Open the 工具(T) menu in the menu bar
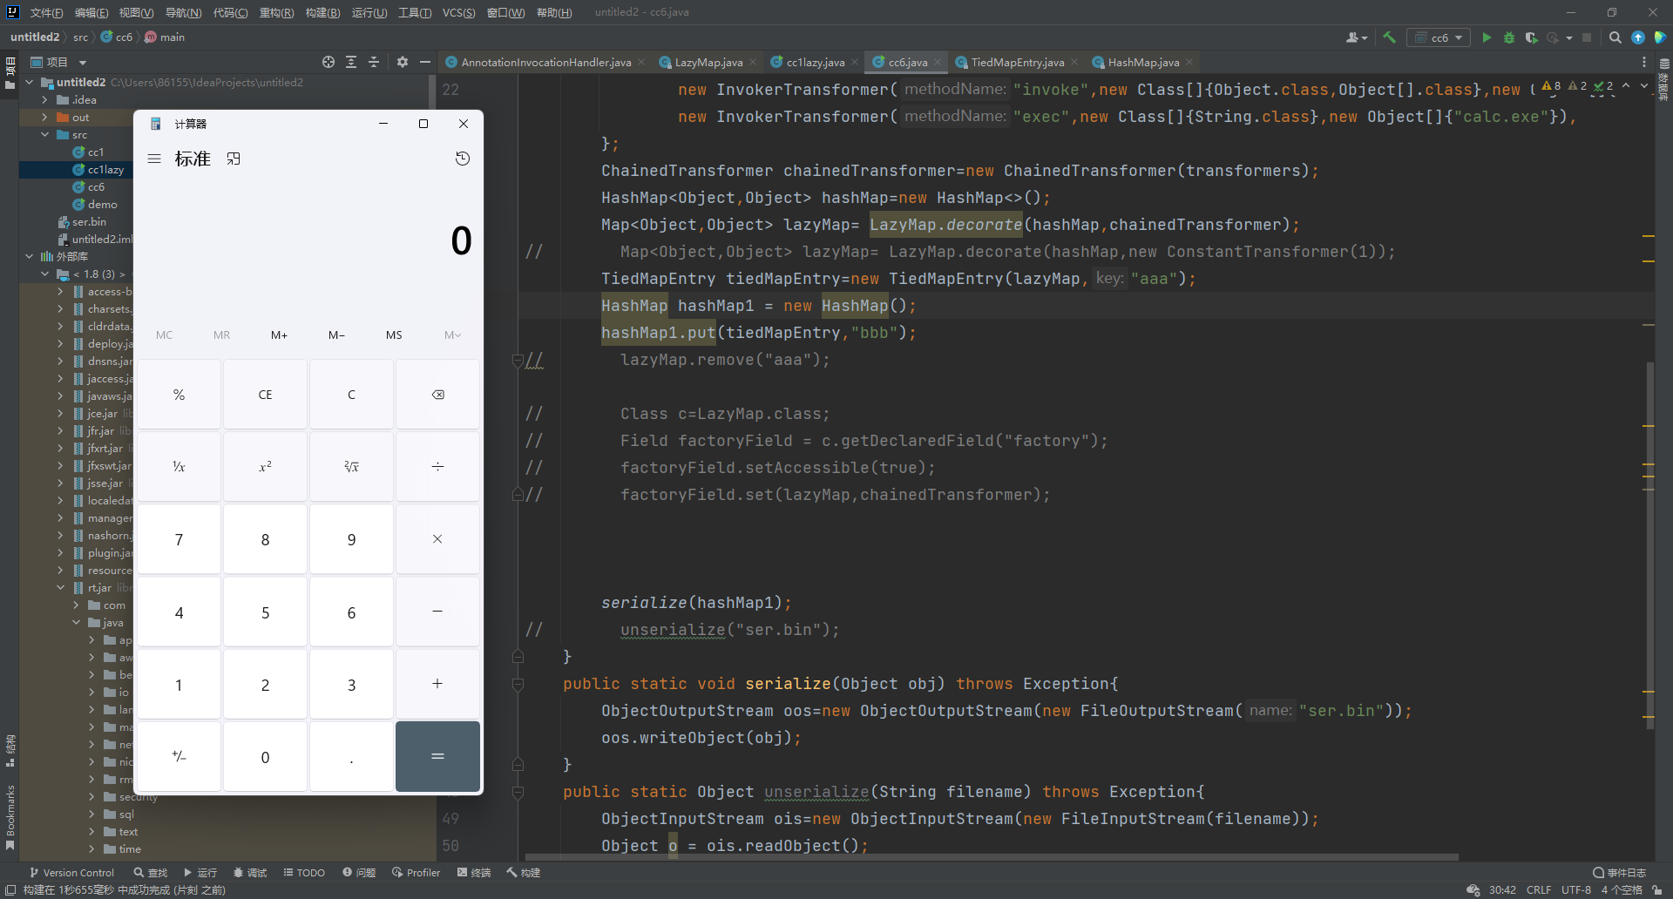 (x=414, y=12)
